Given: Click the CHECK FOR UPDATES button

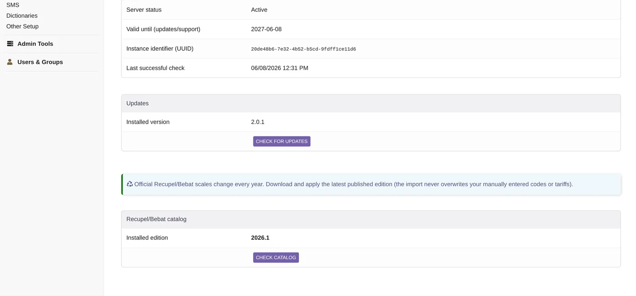Looking at the screenshot, I should click(282, 141).
